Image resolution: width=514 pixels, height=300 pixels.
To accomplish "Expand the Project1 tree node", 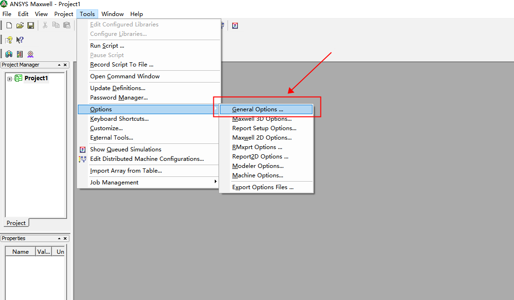I will click(9, 79).
